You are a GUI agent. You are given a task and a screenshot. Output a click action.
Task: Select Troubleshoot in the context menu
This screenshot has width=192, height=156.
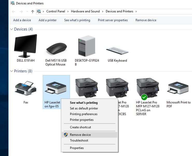point(79,140)
